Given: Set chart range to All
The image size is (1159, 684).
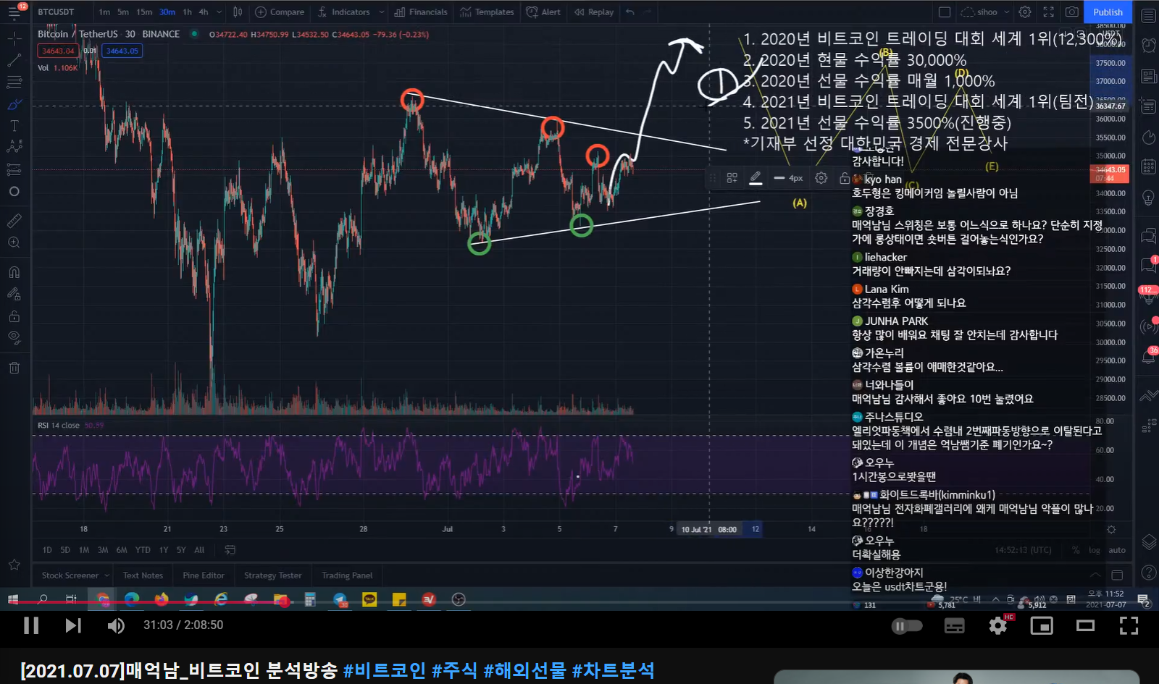Looking at the screenshot, I should tap(199, 550).
